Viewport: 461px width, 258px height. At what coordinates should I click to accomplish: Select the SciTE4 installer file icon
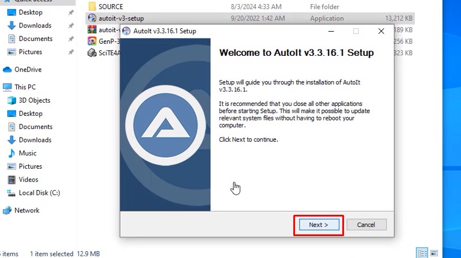tap(92, 52)
